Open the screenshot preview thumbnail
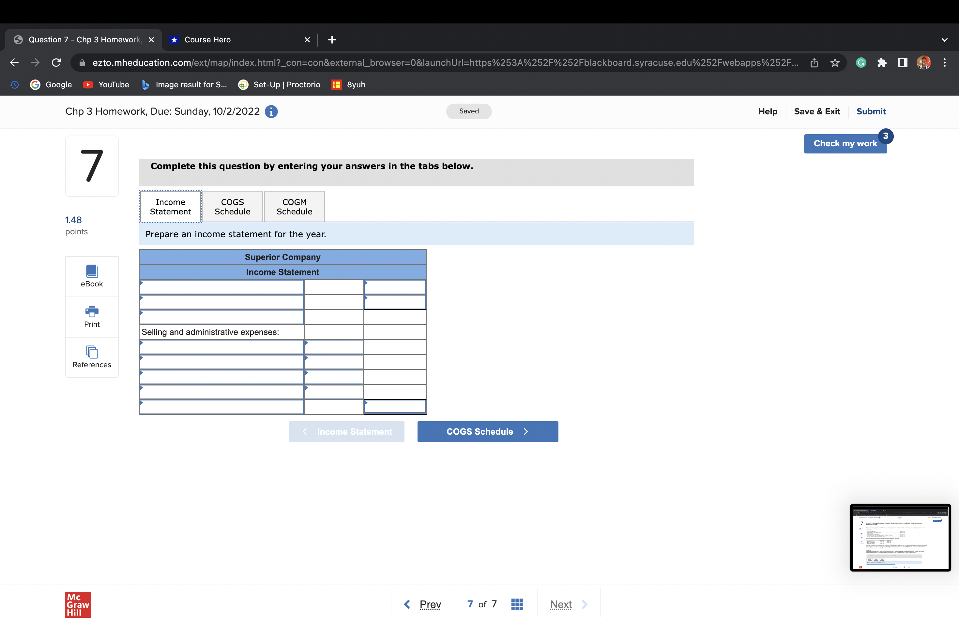Image resolution: width=959 pixels, height=623 pixels. click(900, 537)
